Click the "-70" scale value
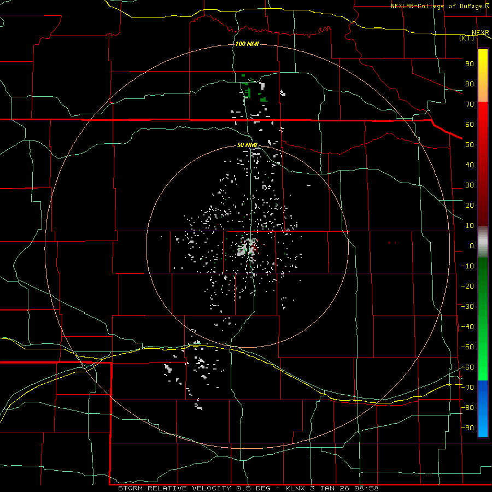492x492 pixels. (x=467, y=388)
